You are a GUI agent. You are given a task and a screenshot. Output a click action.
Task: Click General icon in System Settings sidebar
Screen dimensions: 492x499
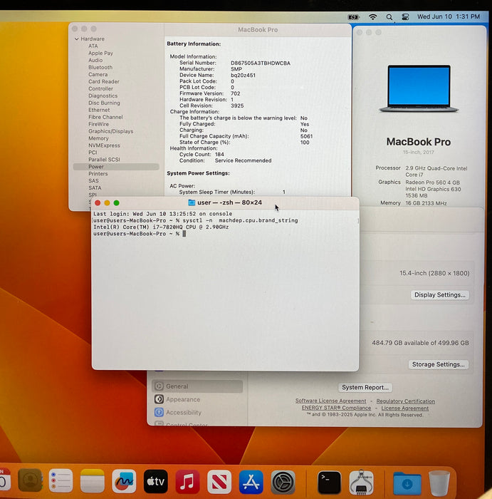tap(159, 386)
